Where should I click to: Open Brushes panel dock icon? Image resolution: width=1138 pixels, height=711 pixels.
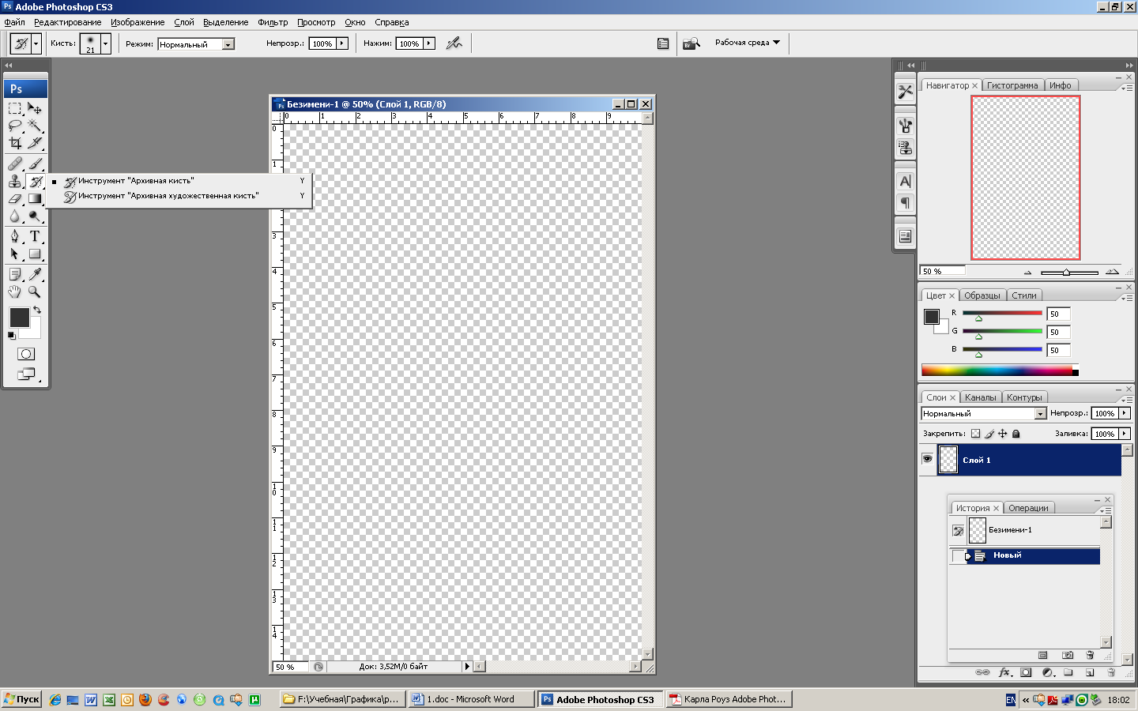pyautogui.click(x=906, y=125)
